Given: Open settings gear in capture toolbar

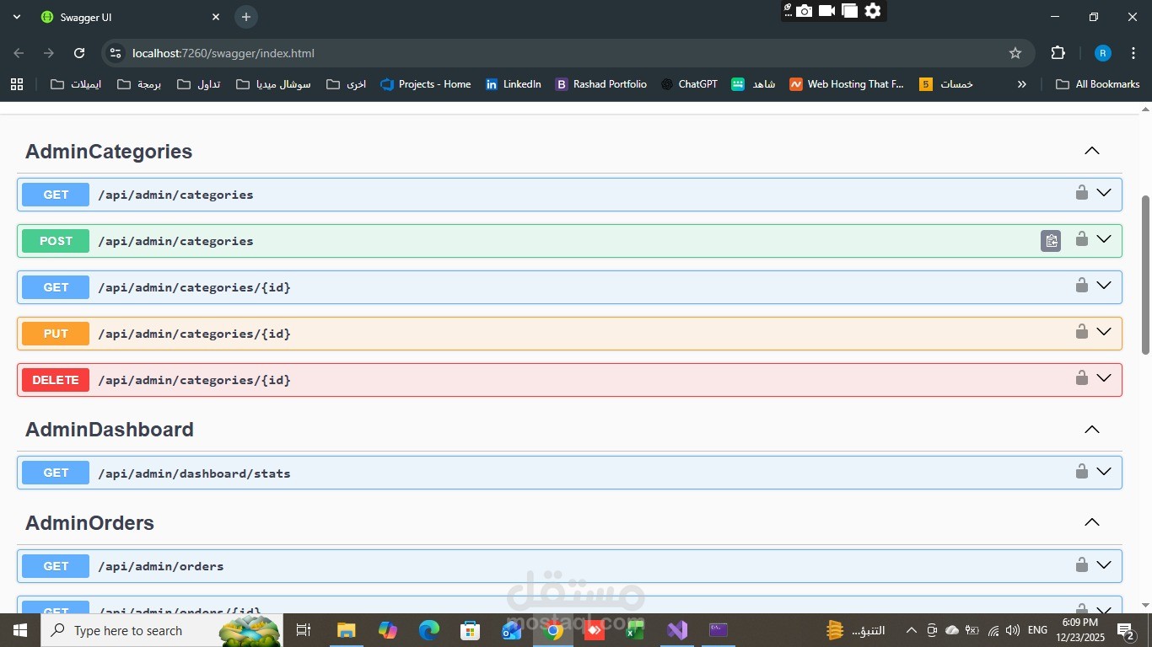Looking at the screenshot, I should (873, 11).
